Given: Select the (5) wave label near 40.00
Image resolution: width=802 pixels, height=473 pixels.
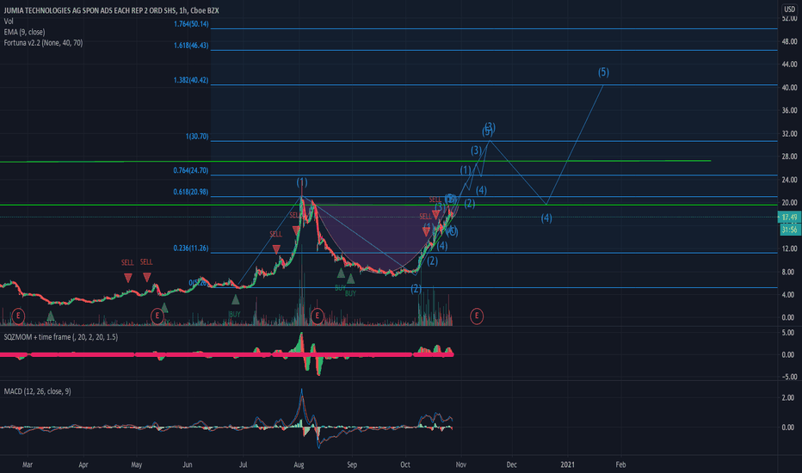Looking at the screenshot, I should 603,72.
